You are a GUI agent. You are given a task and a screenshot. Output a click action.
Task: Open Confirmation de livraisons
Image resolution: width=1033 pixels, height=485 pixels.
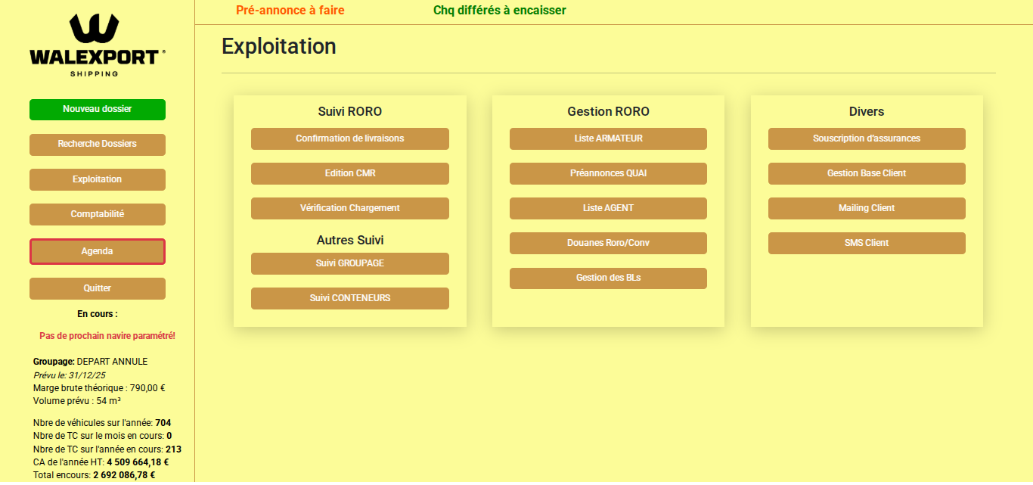(x=349, y=138)
